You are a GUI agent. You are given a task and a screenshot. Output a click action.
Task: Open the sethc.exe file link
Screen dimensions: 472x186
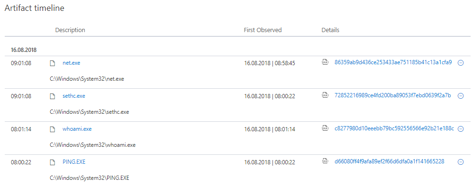(x=74, y=96)
